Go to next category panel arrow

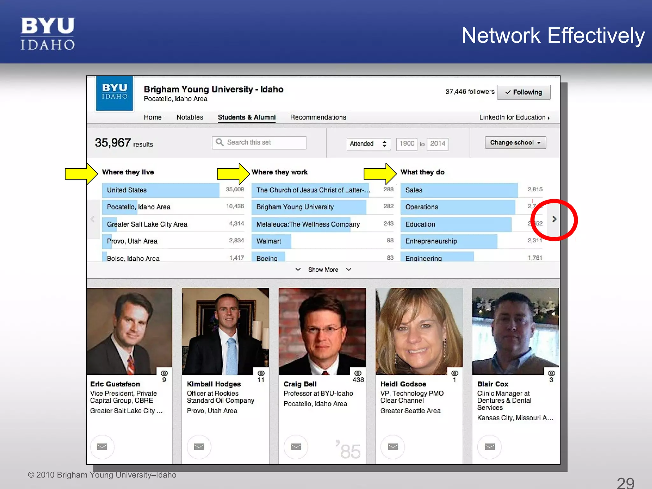point(554,219)
